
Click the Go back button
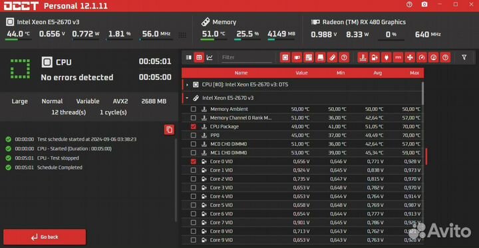[45, 237]
